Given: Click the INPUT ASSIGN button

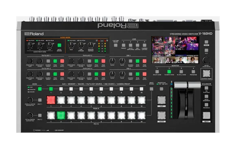Looking at the screenshot, I should (x=151, y=89).
